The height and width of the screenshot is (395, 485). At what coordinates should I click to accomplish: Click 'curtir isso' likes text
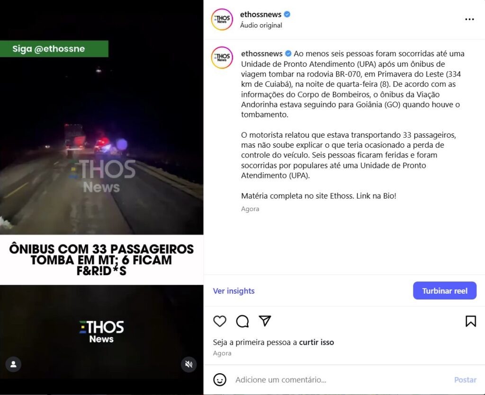coord(316,342)
